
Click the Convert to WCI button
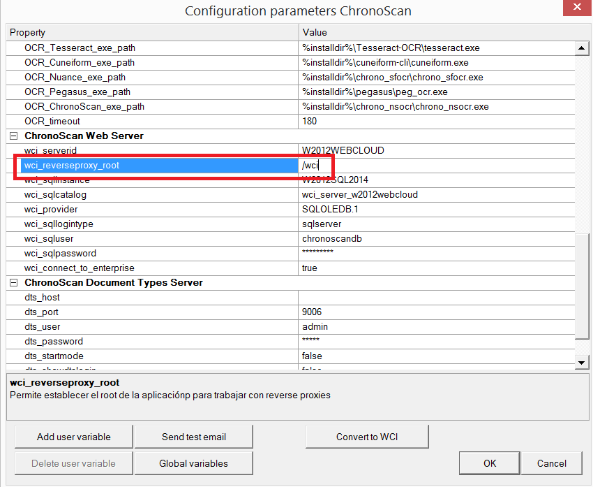[367, 437]
